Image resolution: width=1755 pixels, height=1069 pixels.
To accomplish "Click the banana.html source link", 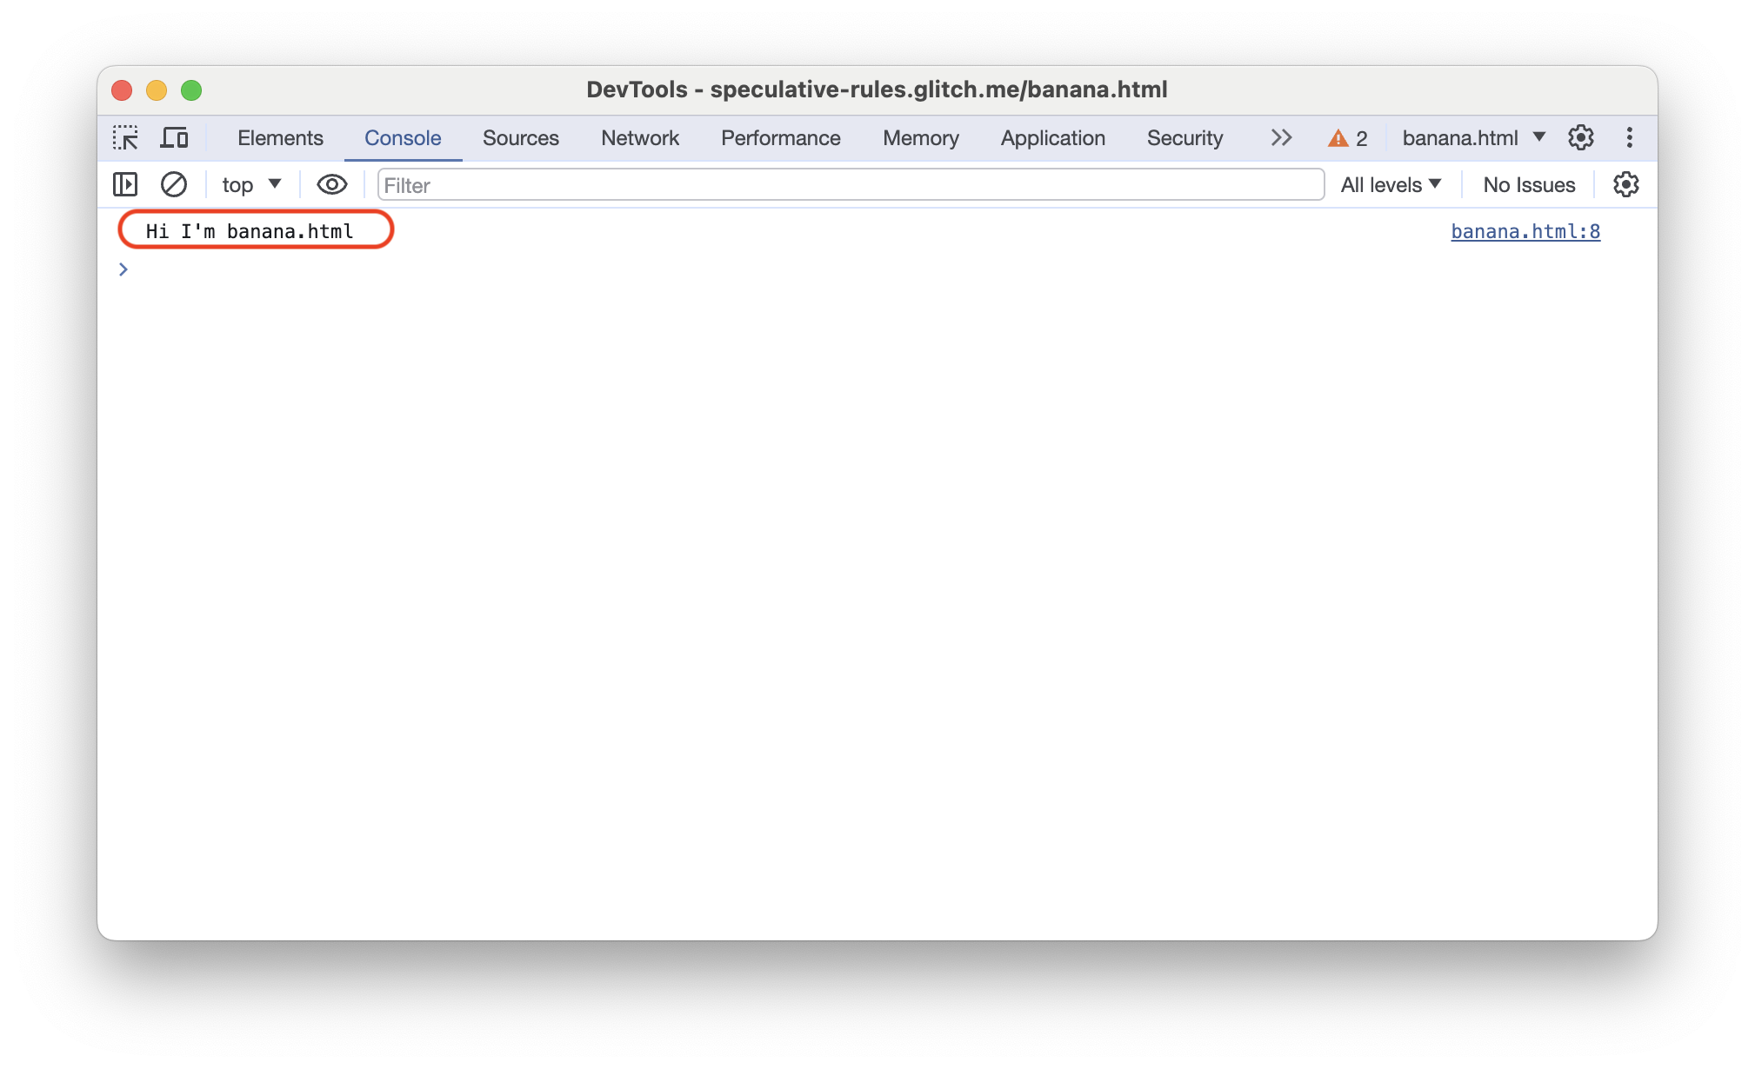I will (x=1523, y=230).
